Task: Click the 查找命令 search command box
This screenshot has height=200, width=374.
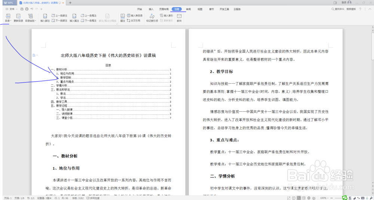Action: [x=344, y=9]
